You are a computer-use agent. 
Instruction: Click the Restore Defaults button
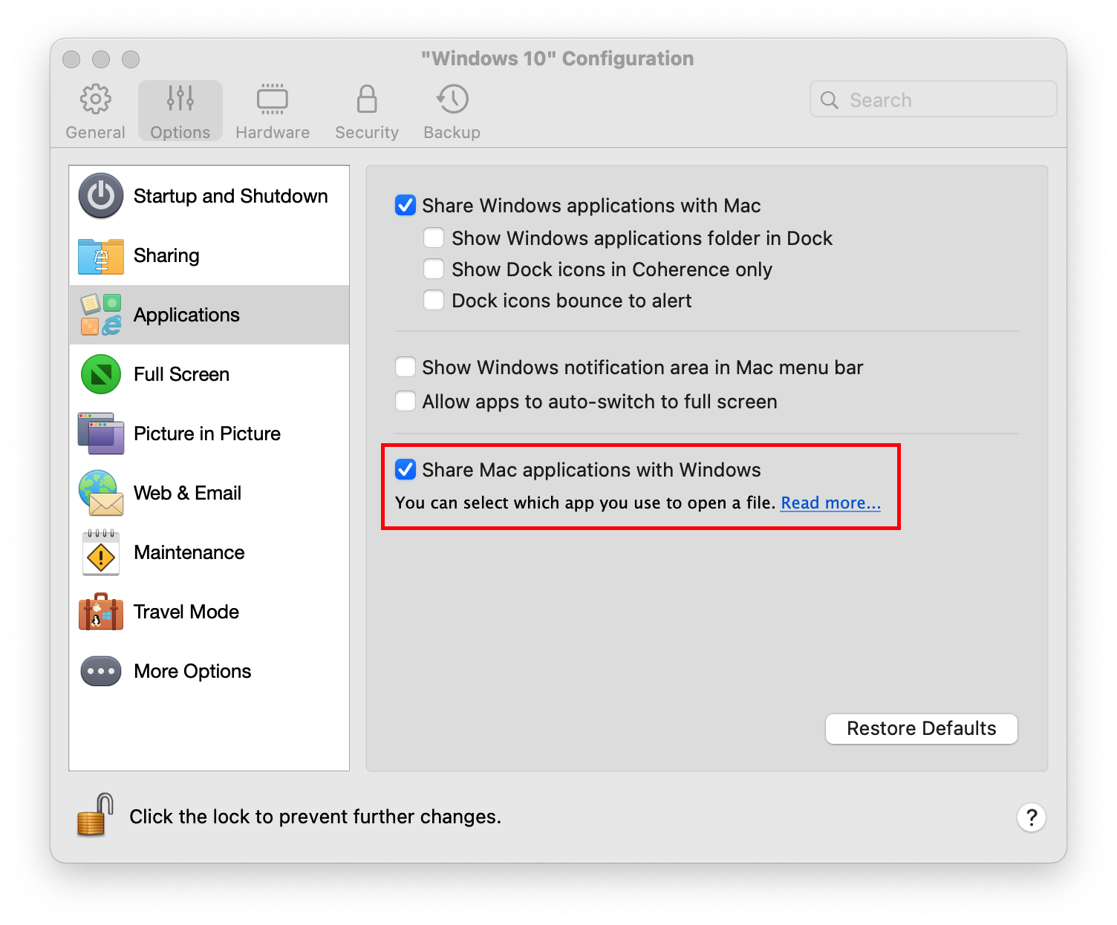921,728
